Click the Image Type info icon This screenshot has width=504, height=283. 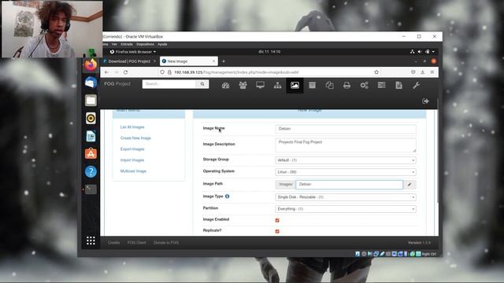(x=228, y=197)
